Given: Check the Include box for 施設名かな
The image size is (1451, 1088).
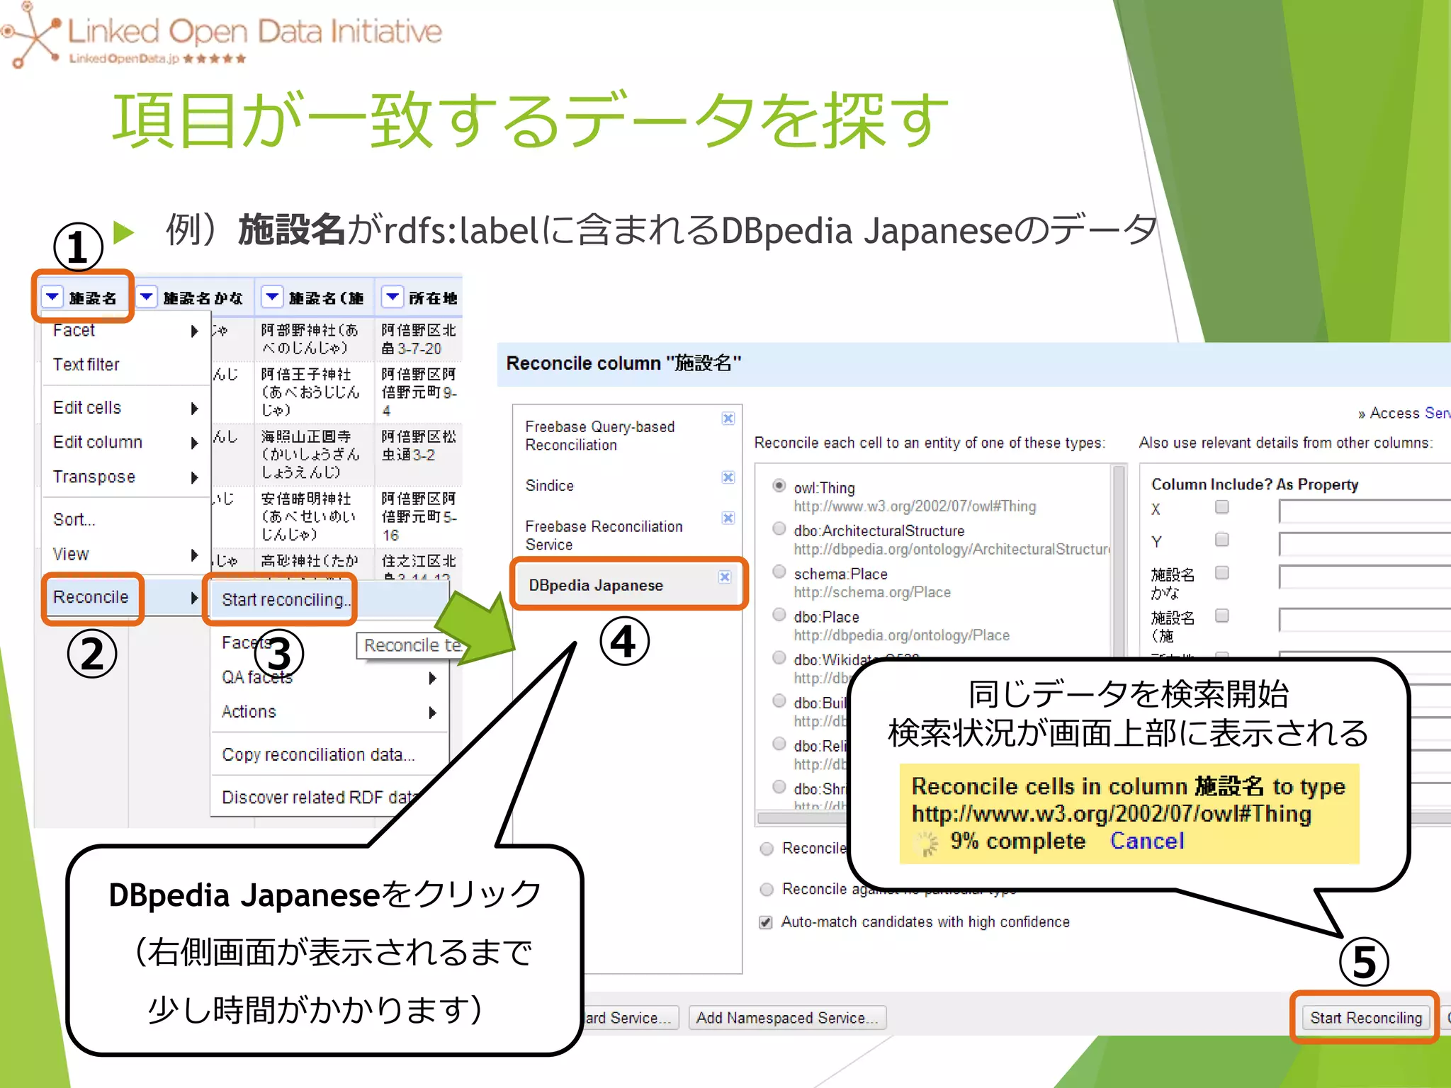Looking at the screenshot, I should pos(1222,573).
